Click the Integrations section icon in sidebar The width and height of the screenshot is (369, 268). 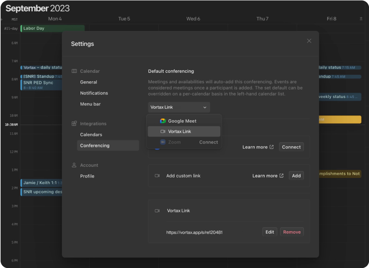(x=74, y=124)
